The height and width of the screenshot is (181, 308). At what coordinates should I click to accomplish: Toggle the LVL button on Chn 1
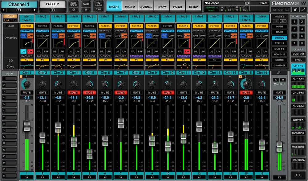click(x=23, y=51)
